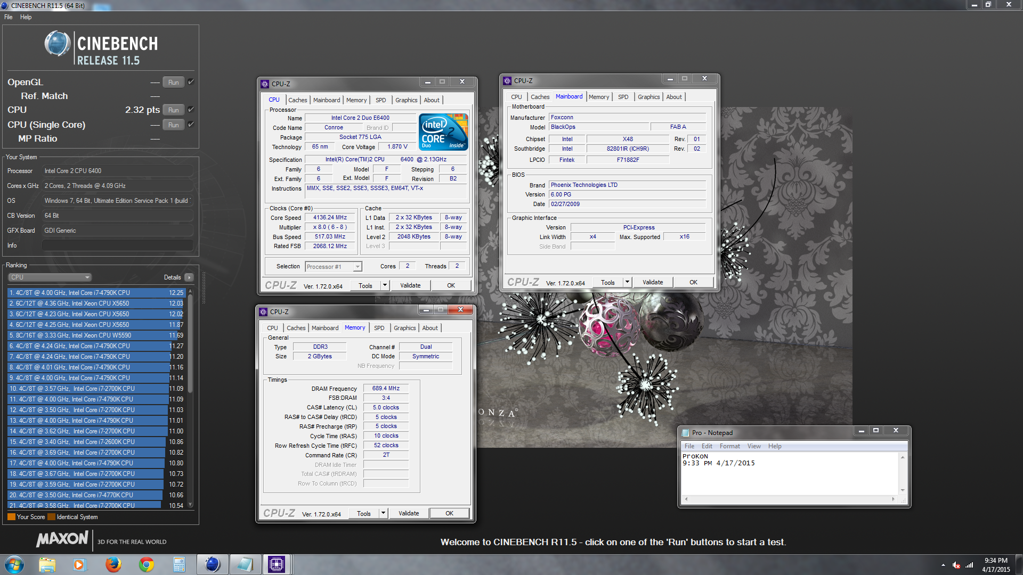Image resolution: width=1023 pixels, height=575 pixels.
Task: Toggle CPU (Single Core) test checkbox
Action: [x=191, y=124]
